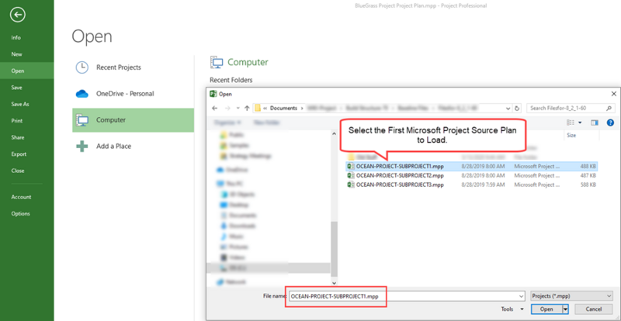Image resolution: width=621 pixels, height=321 pixels.
Task: Open Project Options from the sidebar
Action: [x=20, y=213]
